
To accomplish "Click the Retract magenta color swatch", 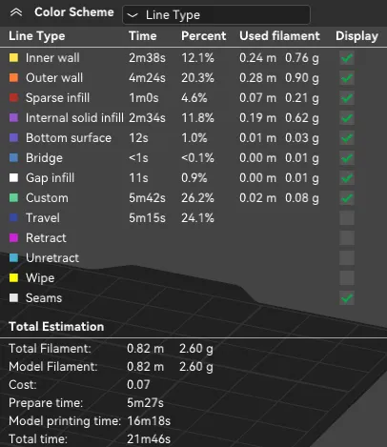I will 13,238.
